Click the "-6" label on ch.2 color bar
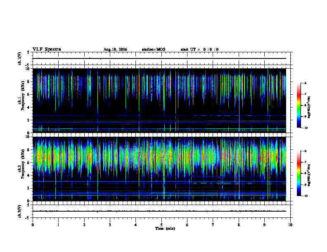327x252 pixels. tap(305, 151)
